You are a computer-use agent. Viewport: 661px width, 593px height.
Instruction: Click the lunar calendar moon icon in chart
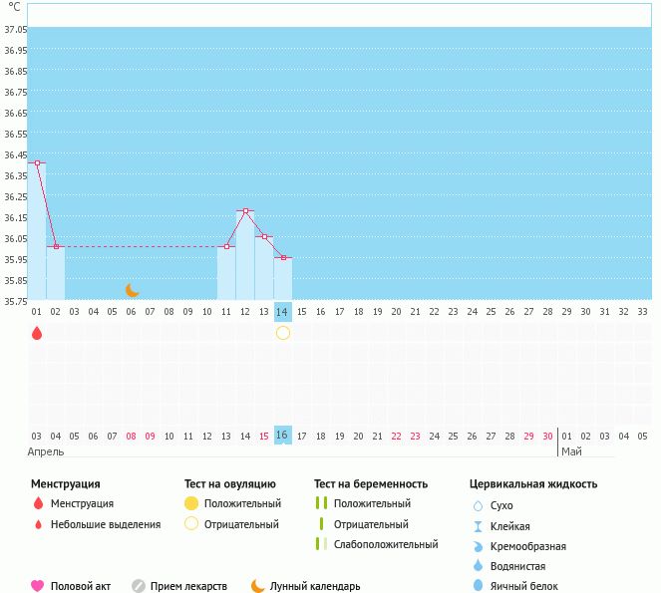(133, 290)
